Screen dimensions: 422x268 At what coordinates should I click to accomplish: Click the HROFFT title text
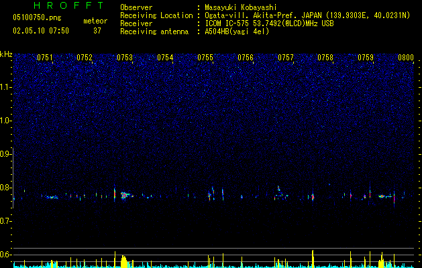69,5
